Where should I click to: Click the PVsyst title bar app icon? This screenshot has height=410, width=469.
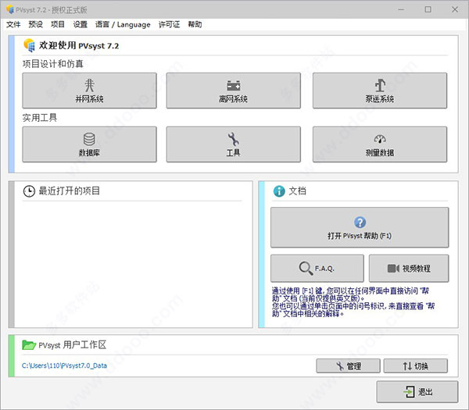tap(10, 9)
